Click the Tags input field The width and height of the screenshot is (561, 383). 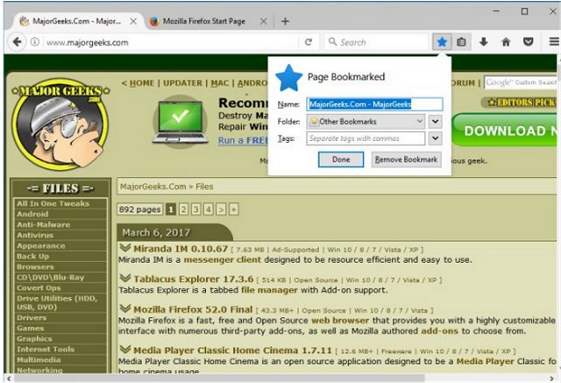point(366,138)
